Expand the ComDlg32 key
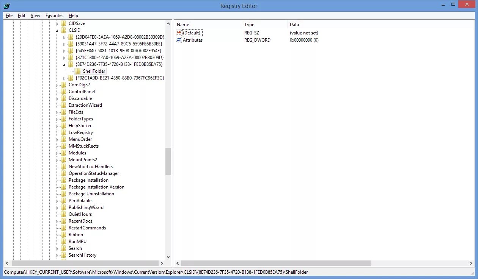Screen dimensions: 478x279 pyautogui.click(x=57, y=85)
